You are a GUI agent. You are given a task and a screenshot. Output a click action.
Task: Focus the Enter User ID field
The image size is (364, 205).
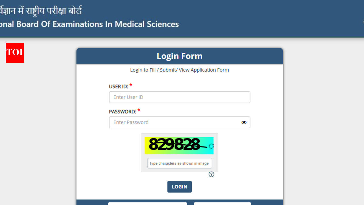(x=179, y=97)
